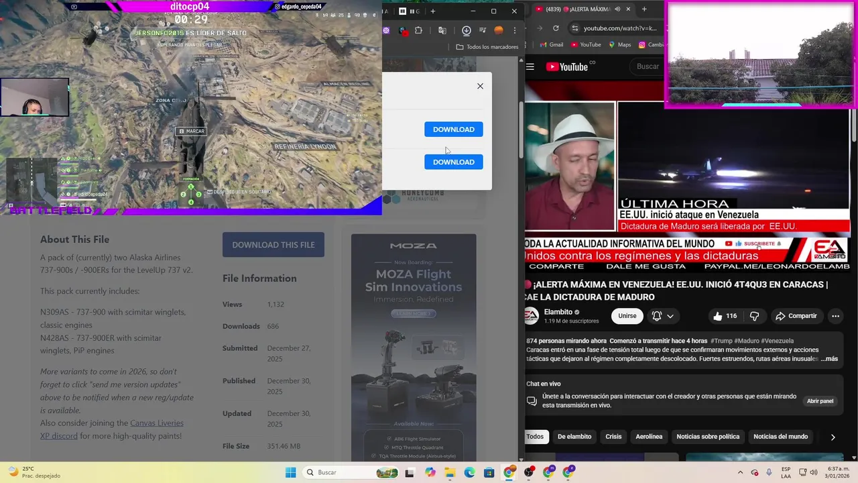Image resolution: width=858 pixels, height=483 pixels.
Task: Close the download dialog with the X icon
Action: pos(480,86)
